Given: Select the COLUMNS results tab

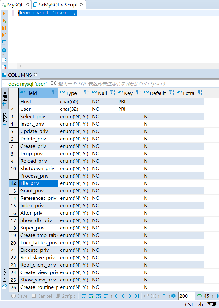Looking at the screenshot, I should 19,75.
